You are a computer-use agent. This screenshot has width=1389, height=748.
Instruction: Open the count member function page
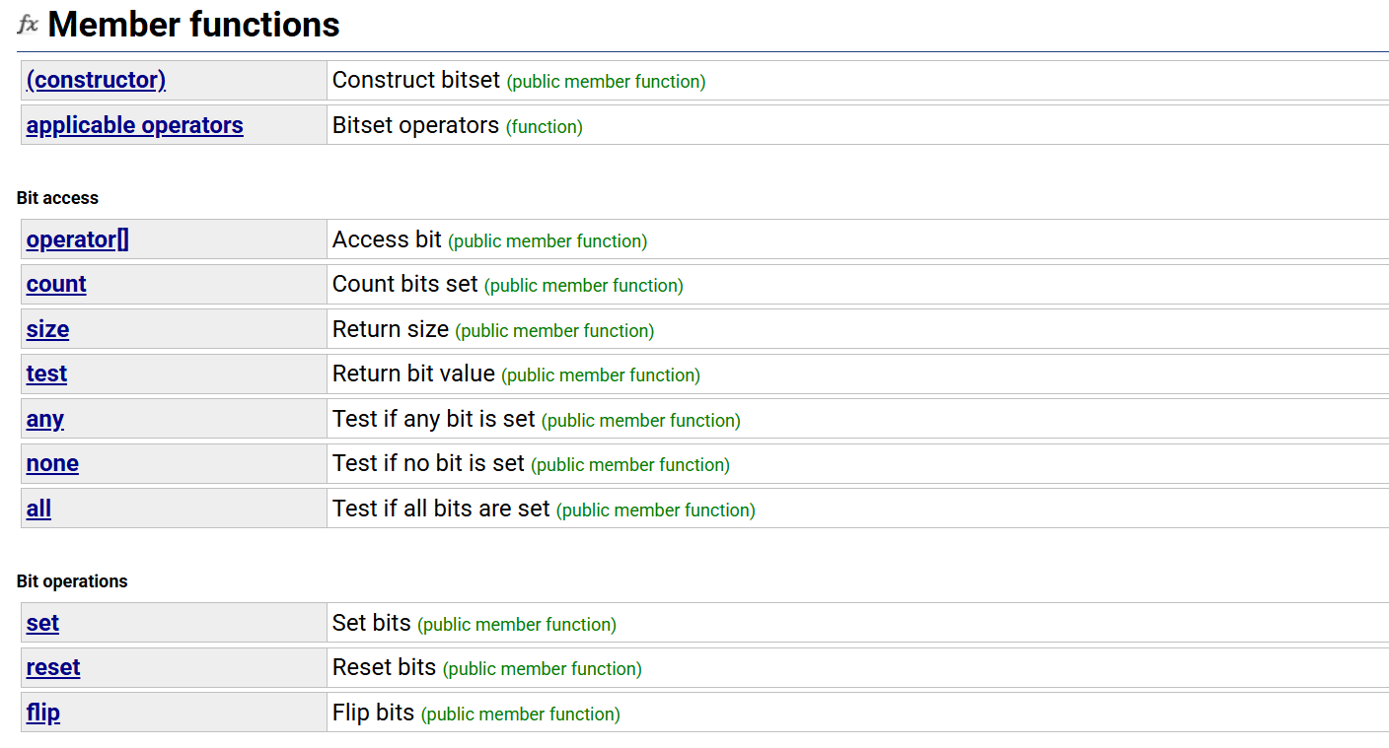point(56,285)
